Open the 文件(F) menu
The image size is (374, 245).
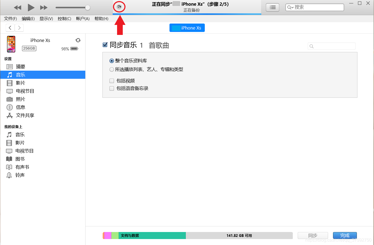pyautogui.click(x=10, y=19)
